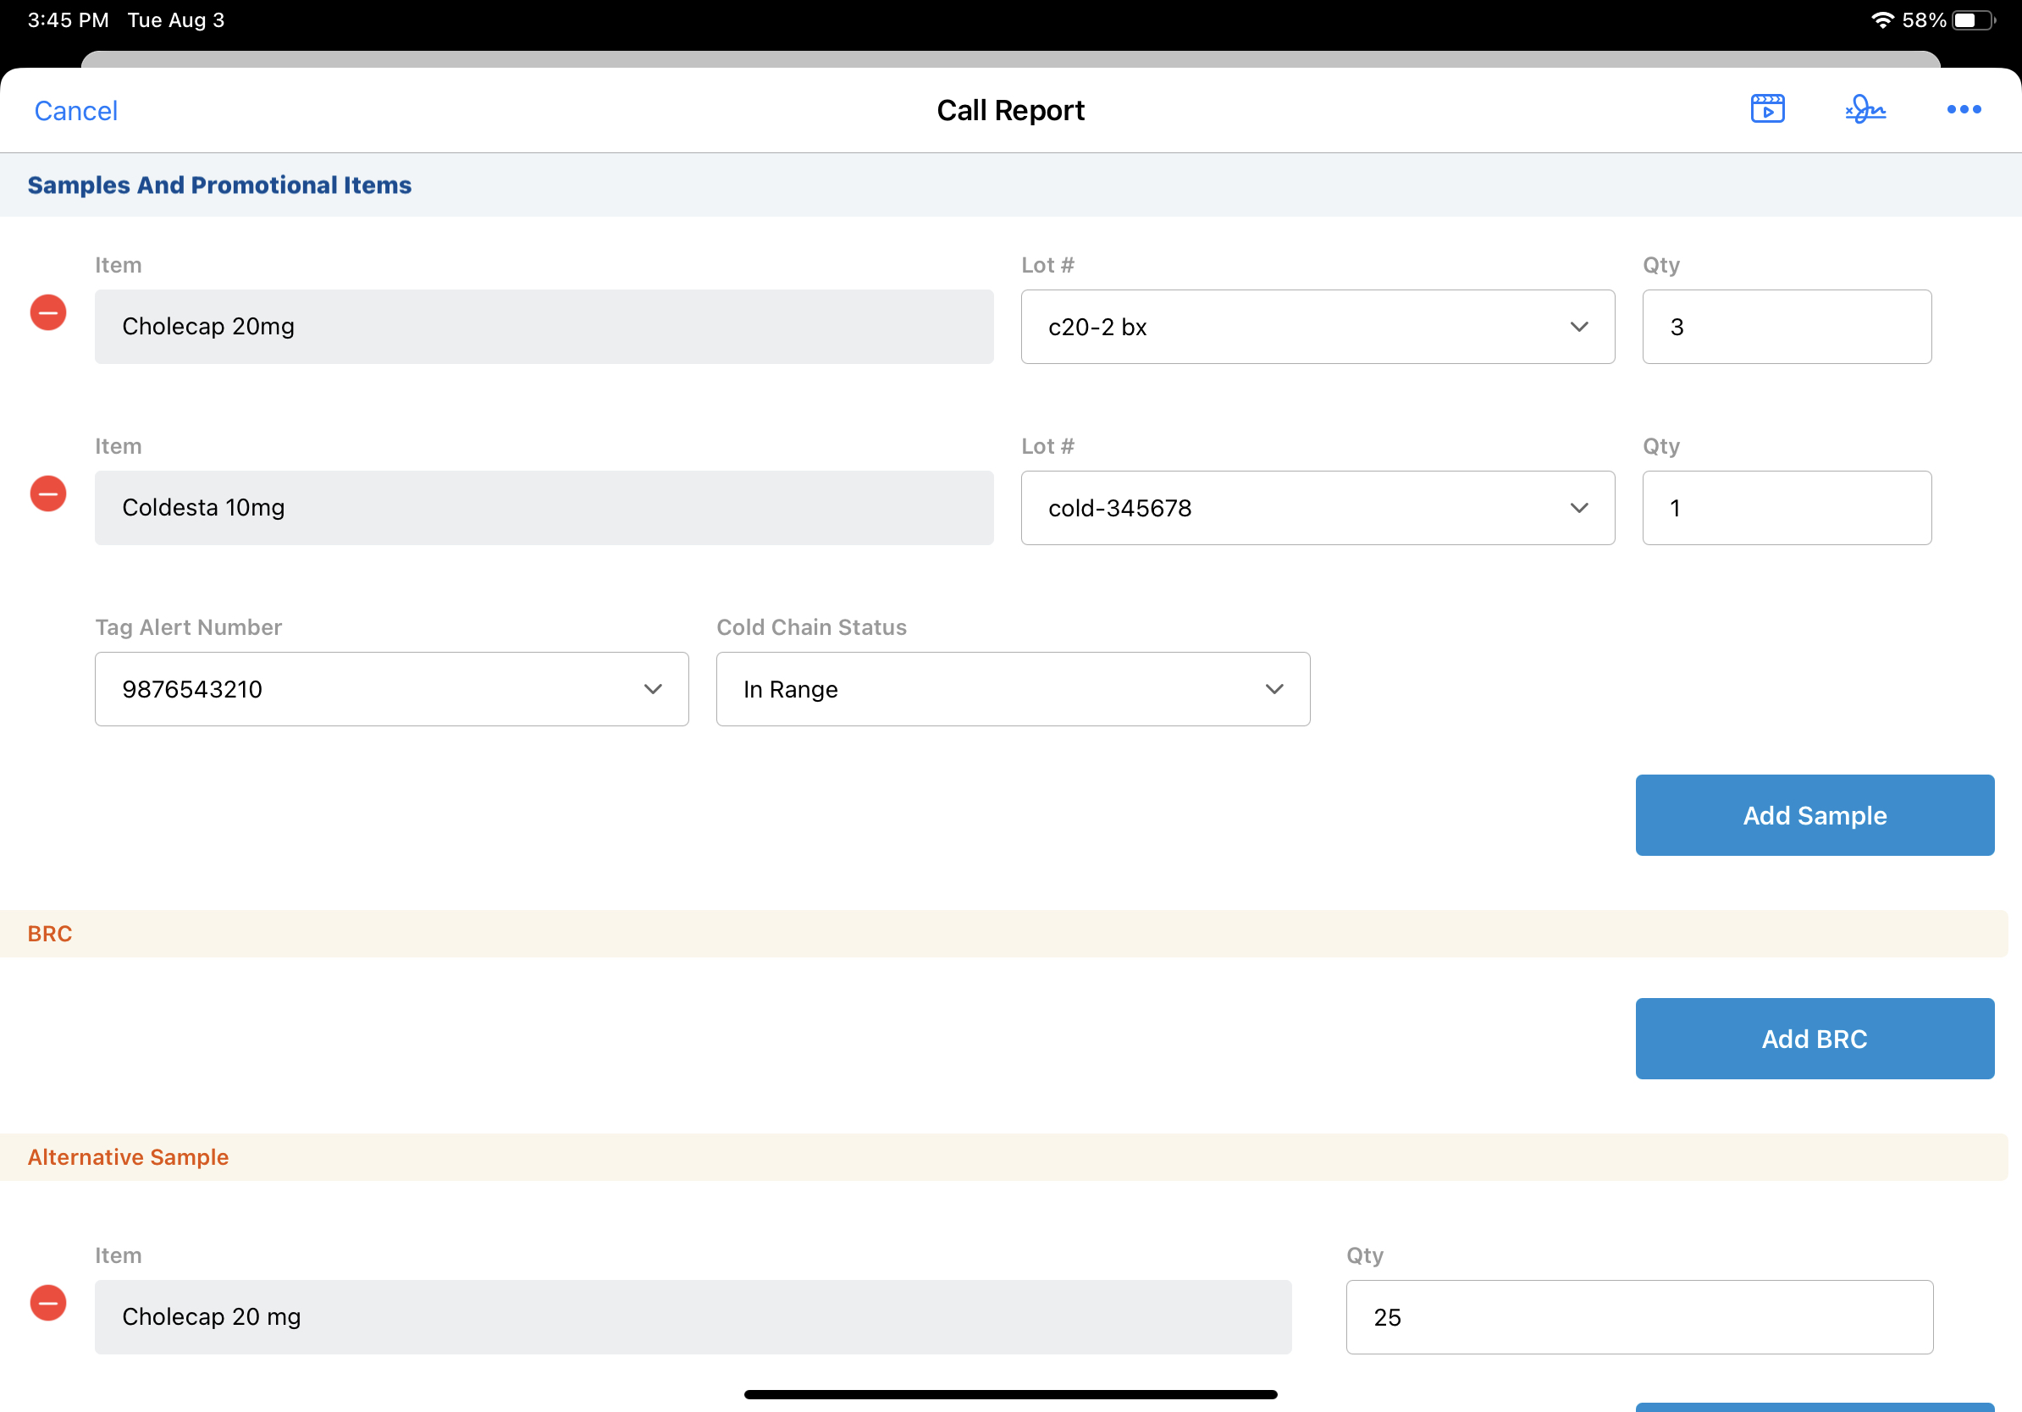The image size is (2022, 1412).
Task: Edit the alternative sample quantity 25
Action: 1638,1317
